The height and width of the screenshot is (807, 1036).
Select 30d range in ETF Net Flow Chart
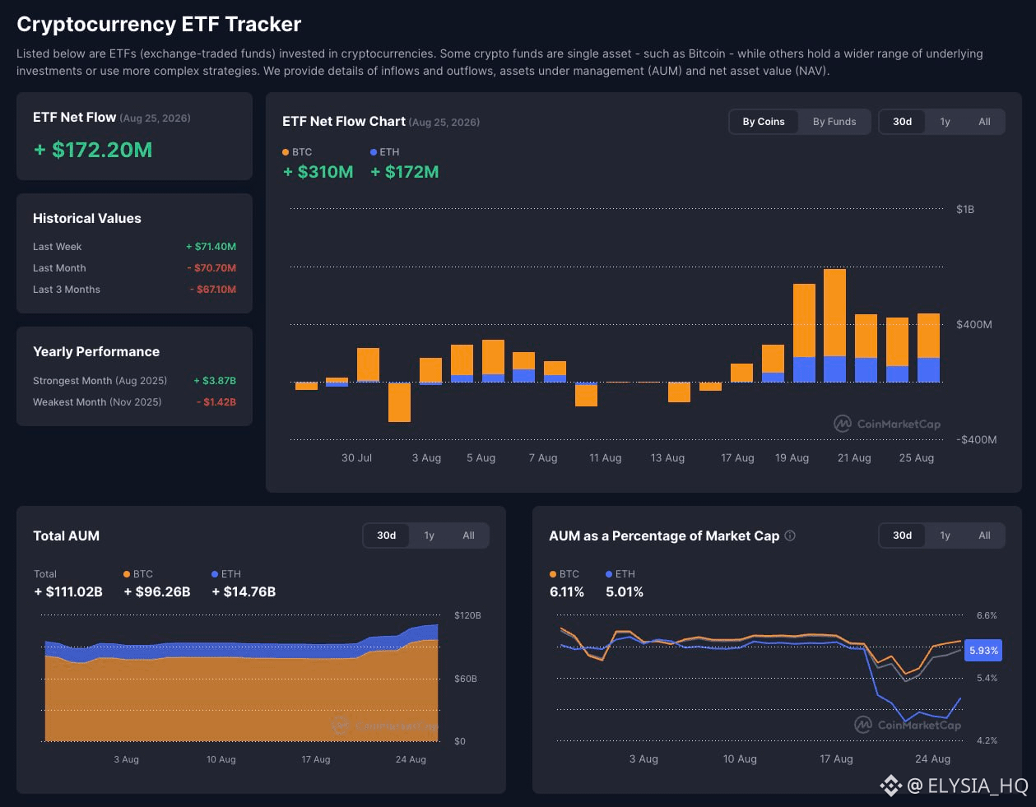(x=903, y=122)
